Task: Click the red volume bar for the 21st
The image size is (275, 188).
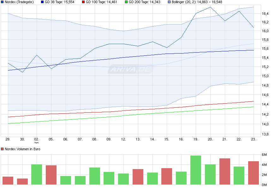Action: point(225,171)
